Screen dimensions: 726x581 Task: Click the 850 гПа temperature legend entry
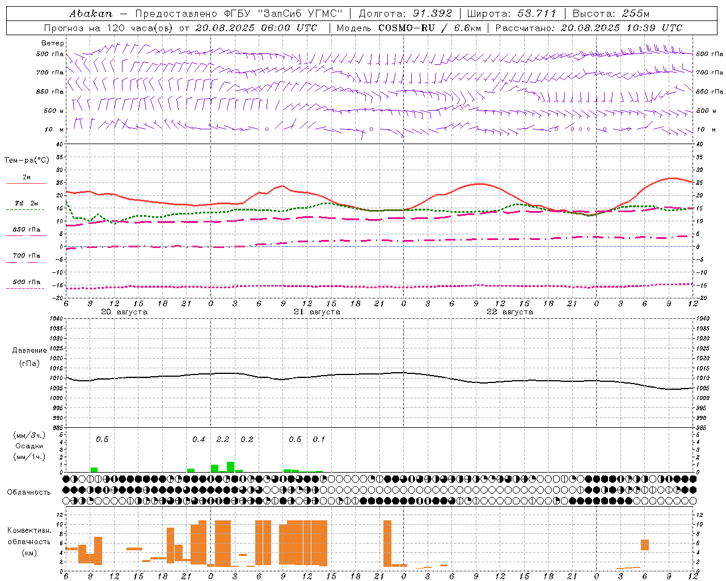pyautogui.click(x=27, y=230)
